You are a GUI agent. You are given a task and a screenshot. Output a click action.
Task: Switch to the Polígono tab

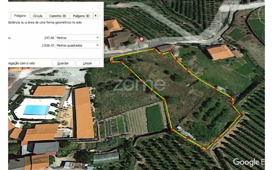[20, 16]
